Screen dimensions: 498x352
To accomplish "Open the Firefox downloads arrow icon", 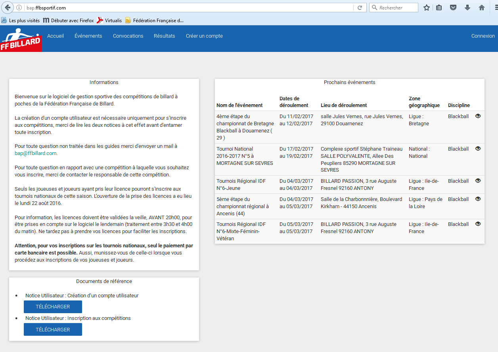I will point(467,8).
